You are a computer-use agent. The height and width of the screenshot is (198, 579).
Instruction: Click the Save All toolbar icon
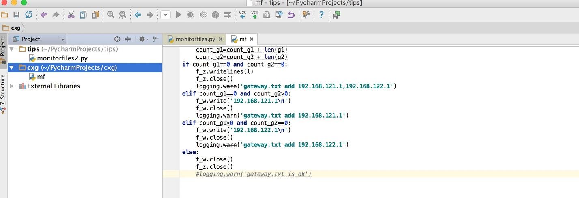pos(17,15)
